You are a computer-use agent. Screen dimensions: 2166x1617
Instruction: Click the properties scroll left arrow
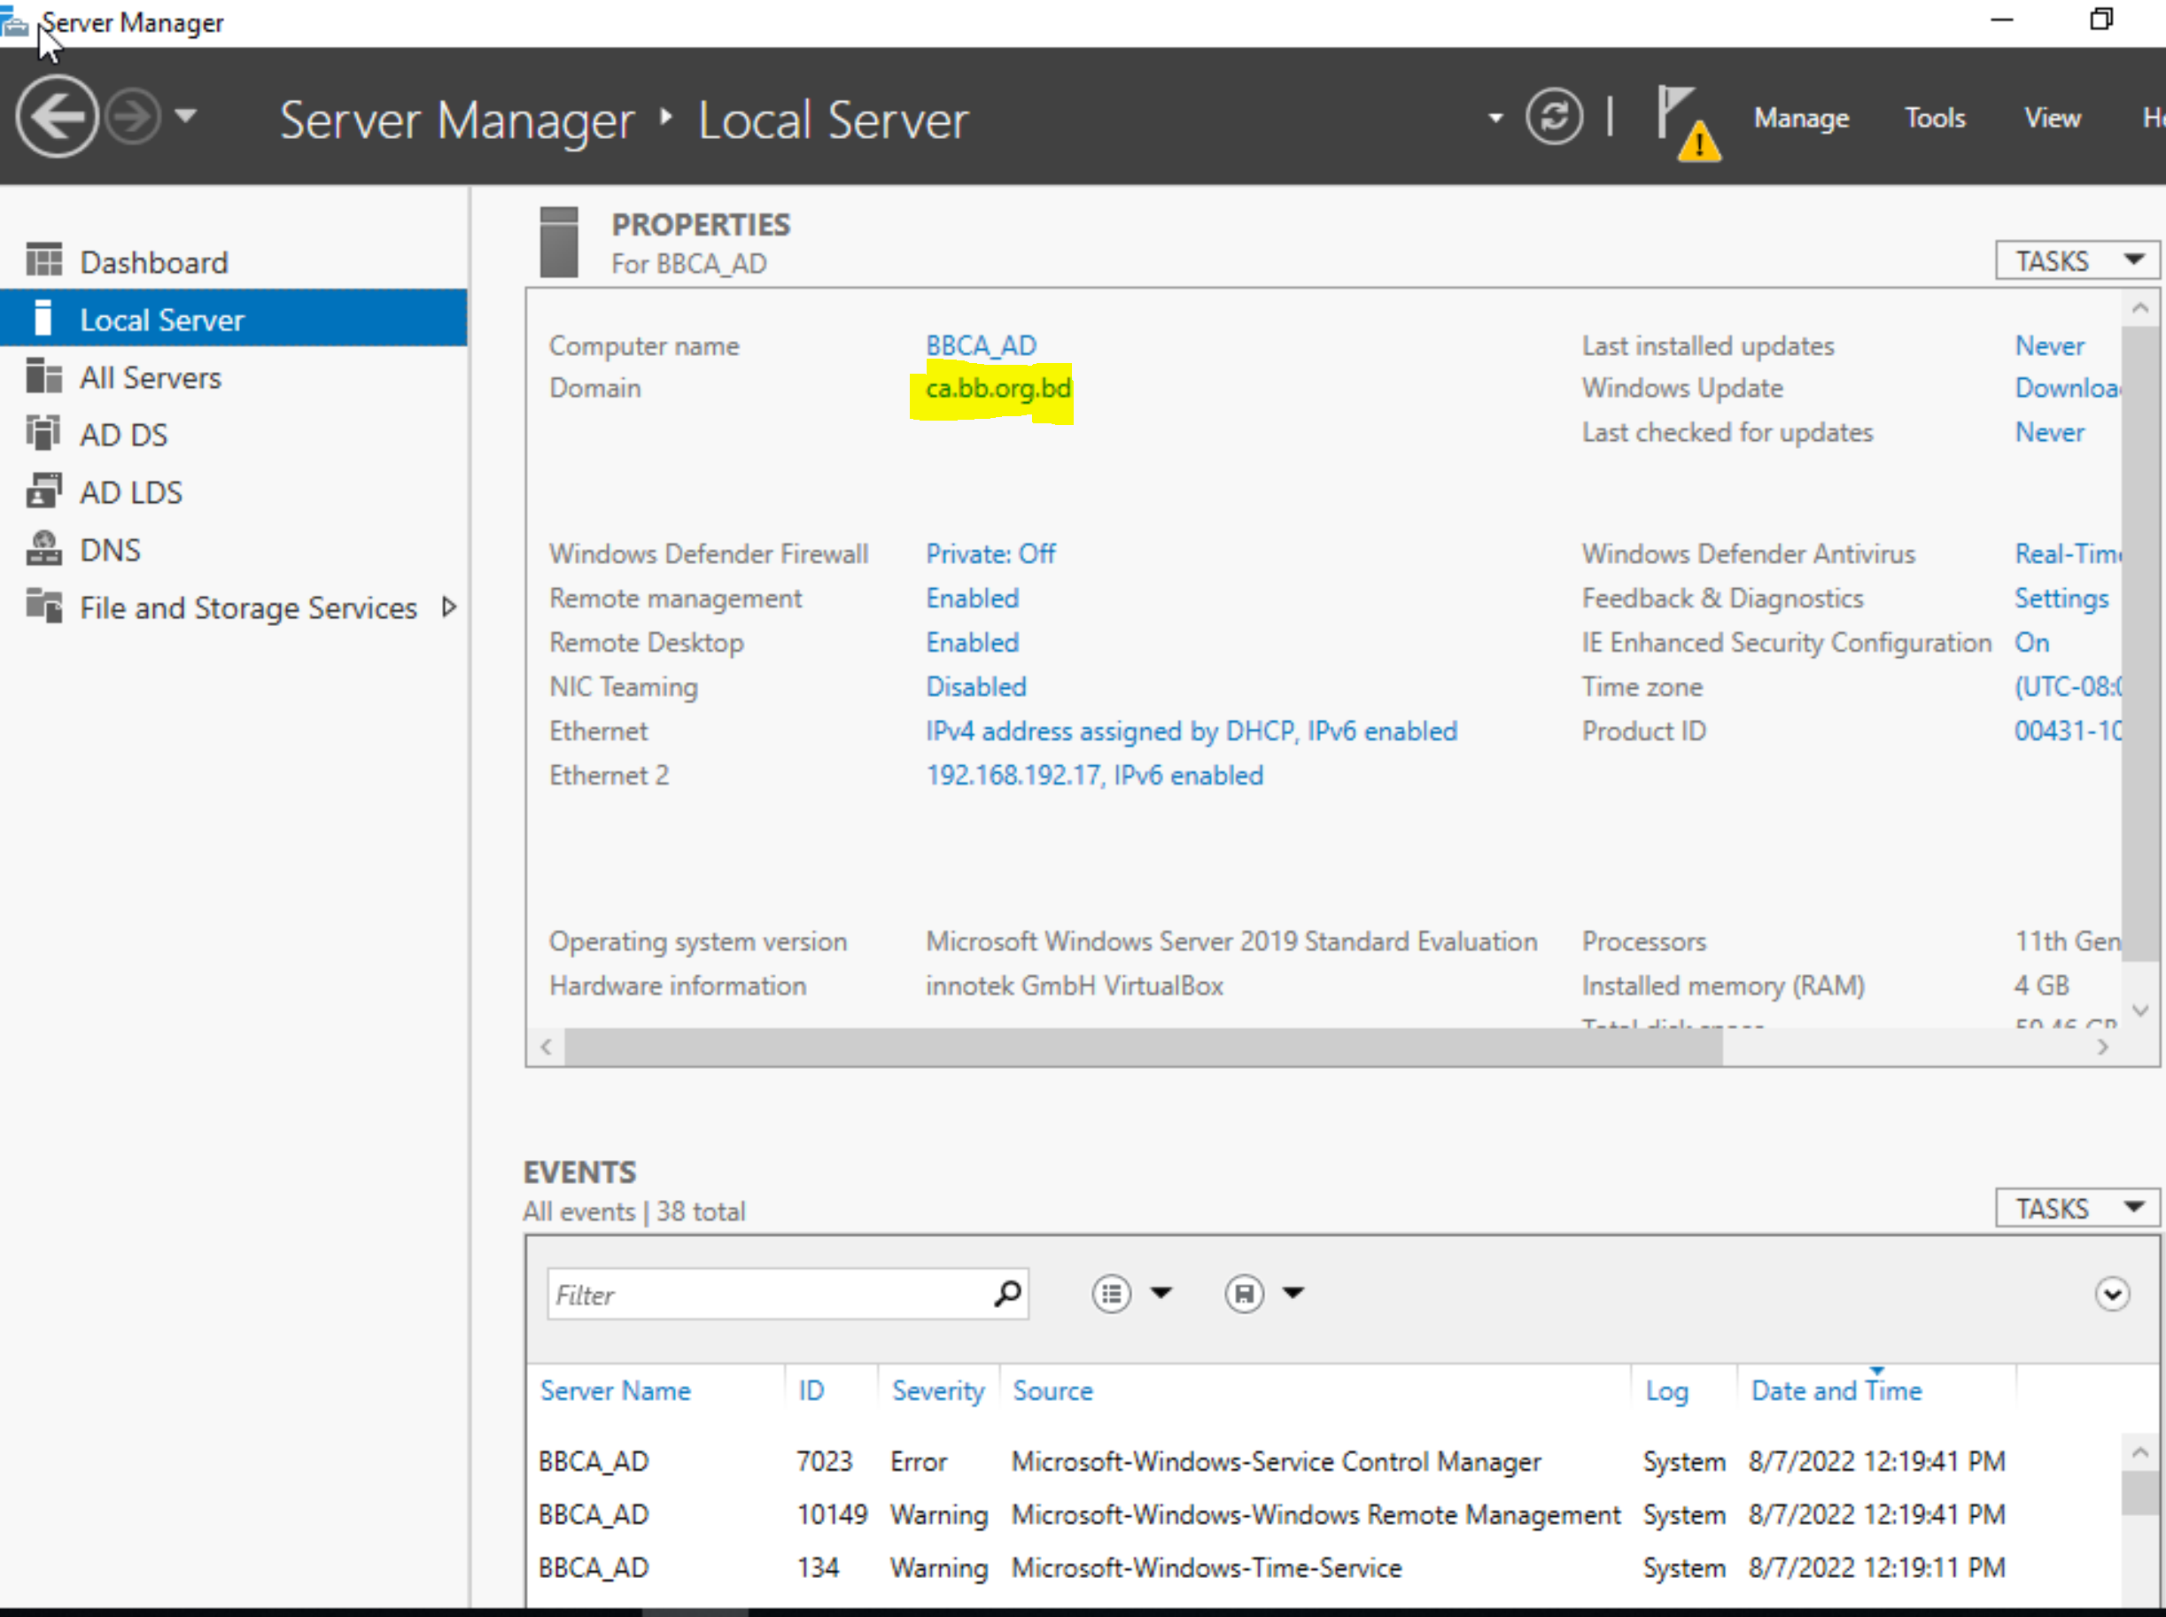547,1047
